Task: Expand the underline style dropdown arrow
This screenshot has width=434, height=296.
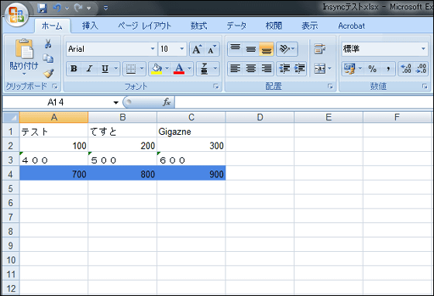Action: tap(116, 69)
